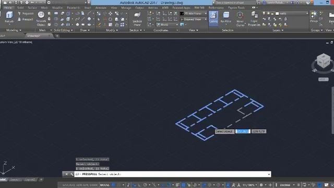This screenshot has height=188, width=334.
Task: Toggle Grid display in status bar
Action: point(114,185)
